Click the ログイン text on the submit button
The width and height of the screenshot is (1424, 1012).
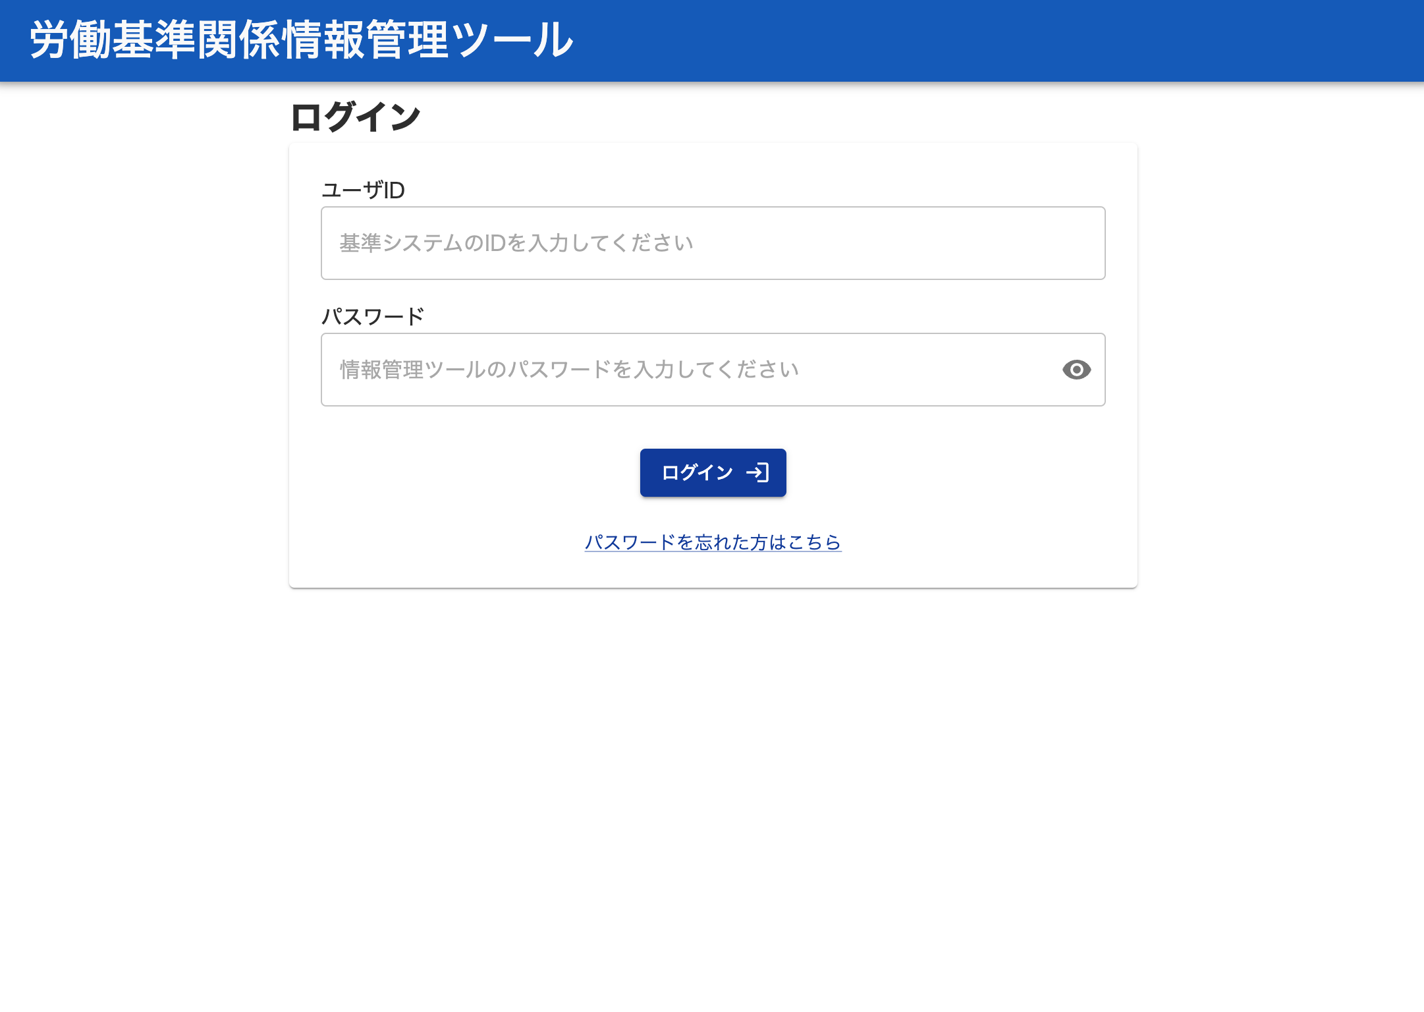click(x=697, y=472)
